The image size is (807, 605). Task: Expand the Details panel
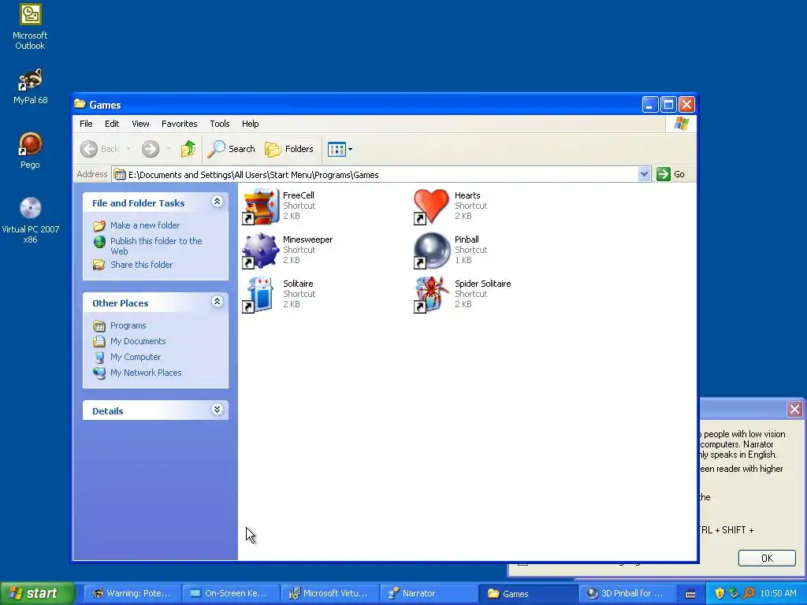point(218,410)
